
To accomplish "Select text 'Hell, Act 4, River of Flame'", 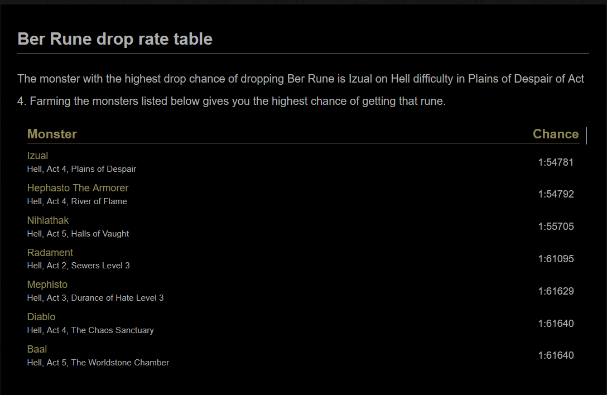I will (77, 201).
